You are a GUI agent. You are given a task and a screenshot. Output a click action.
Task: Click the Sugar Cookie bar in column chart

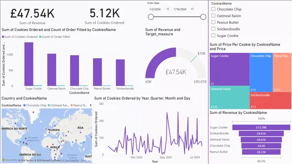(x=29, y=64)
